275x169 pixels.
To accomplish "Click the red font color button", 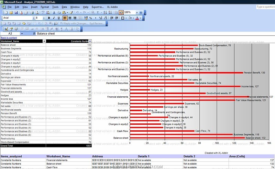I will point(136,18).
